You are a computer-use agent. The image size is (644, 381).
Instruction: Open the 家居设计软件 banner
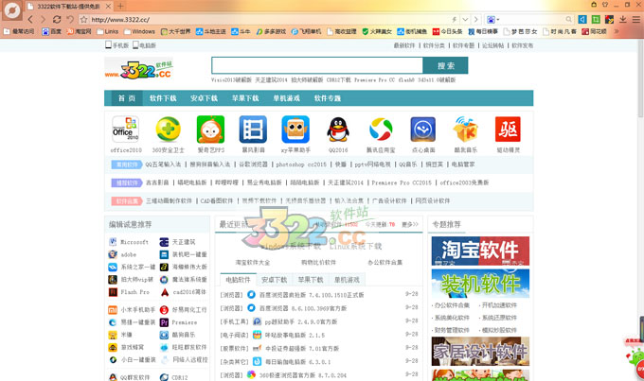tap(480, 352)
